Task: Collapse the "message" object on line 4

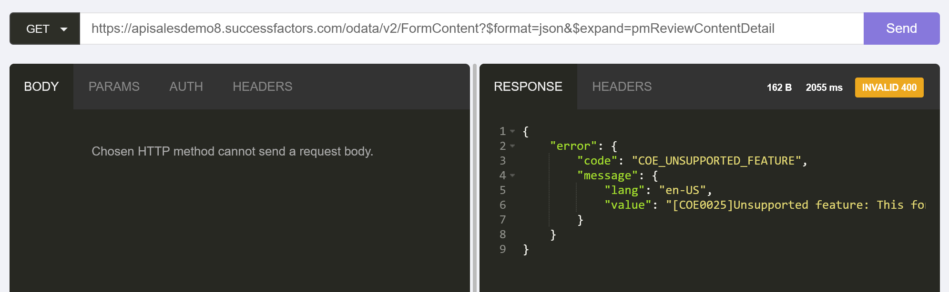Action: click(512, 175)
